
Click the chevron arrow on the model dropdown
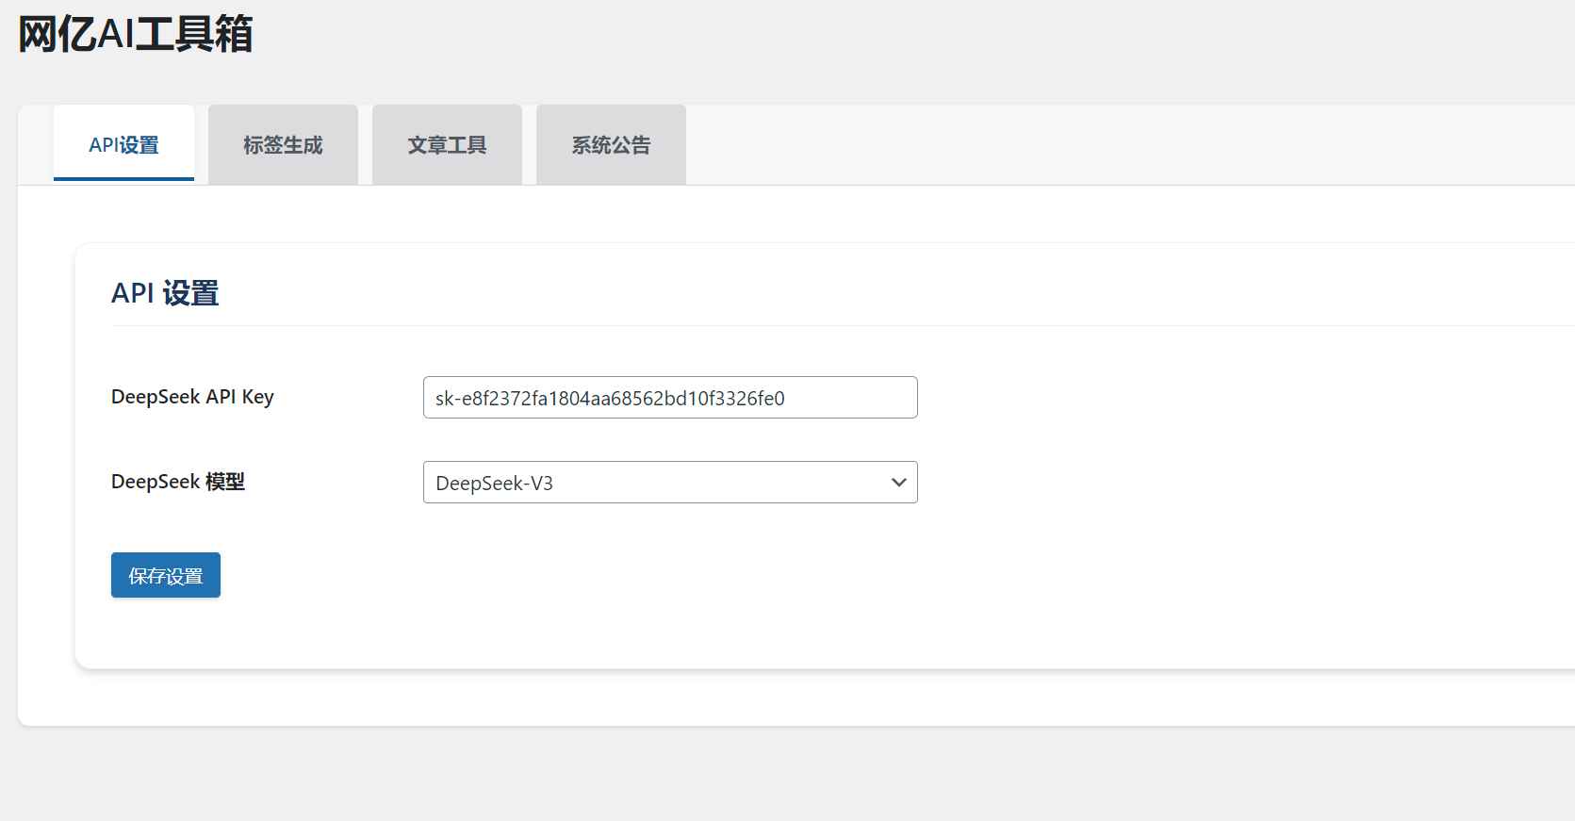pyautogui.click(x=898, y=483)
